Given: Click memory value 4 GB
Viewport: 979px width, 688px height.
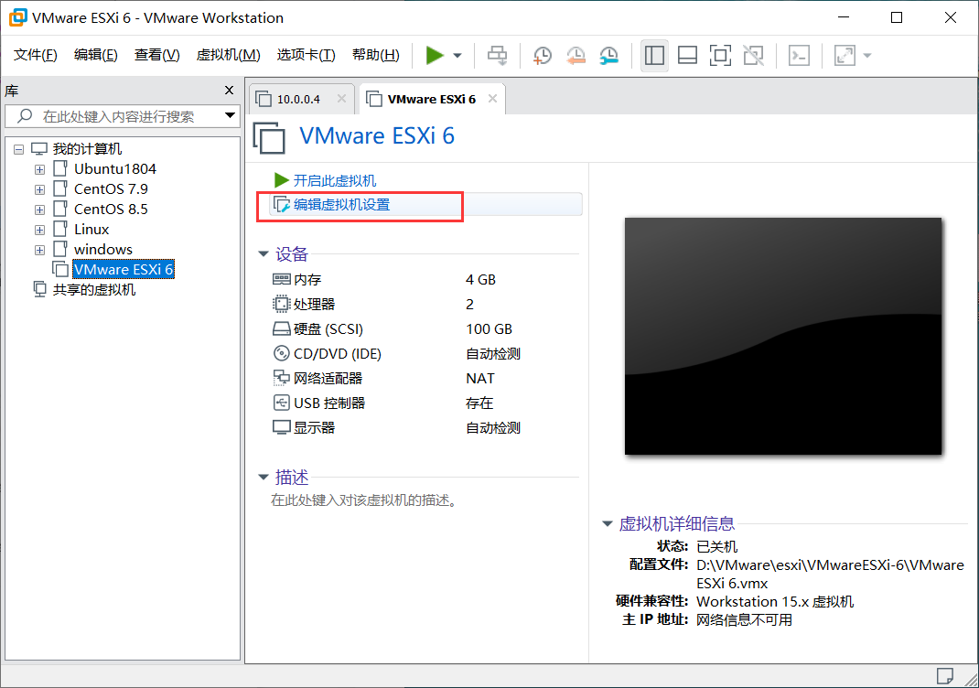Looking at the screenshot, I should coord(480,280).
